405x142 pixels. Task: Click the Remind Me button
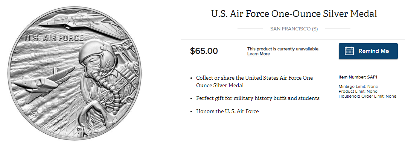pos(368,51)
